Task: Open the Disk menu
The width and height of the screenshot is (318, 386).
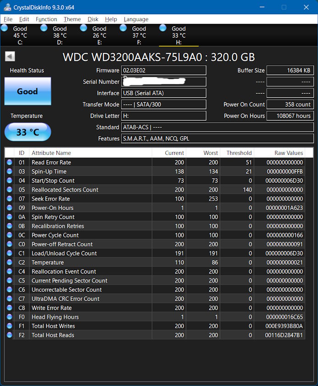Action: (93, 19)
